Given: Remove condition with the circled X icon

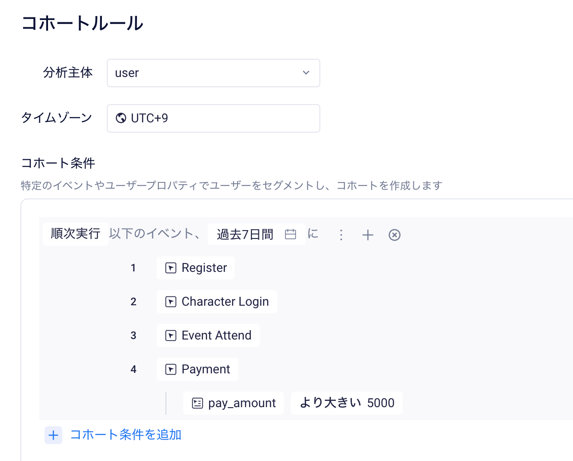Looking at the screenshot, I should click(x=395, y=235).
